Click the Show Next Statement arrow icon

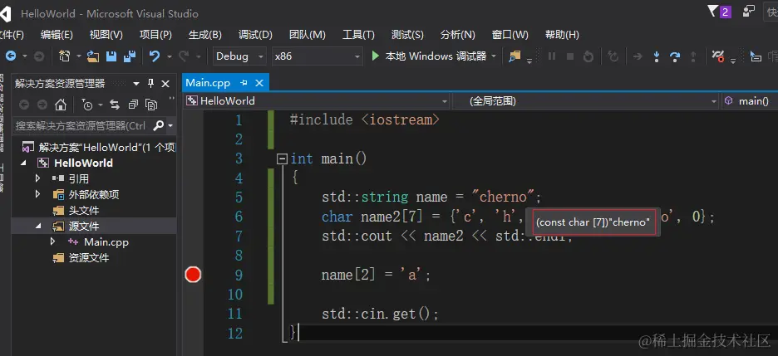pyautogui.click(x=638, y=56)
